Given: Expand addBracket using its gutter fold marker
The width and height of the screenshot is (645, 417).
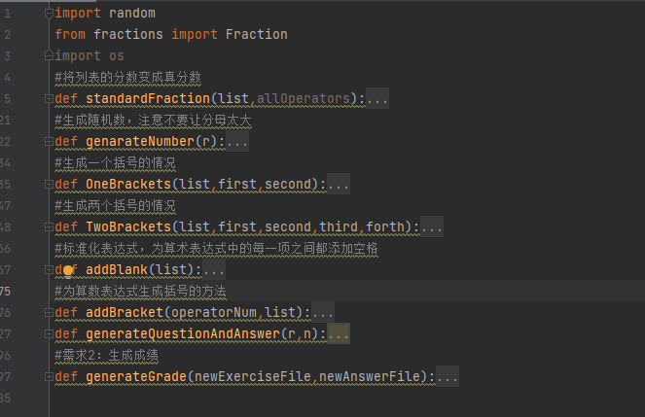Looking at the screenshot, I should 49,313.
